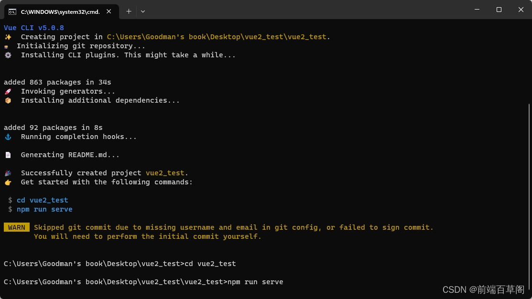Click the gear icon beside Installing CLI plugins
Image resolution: width=532 pixels, height=299 pixels.
coord(8,55)
